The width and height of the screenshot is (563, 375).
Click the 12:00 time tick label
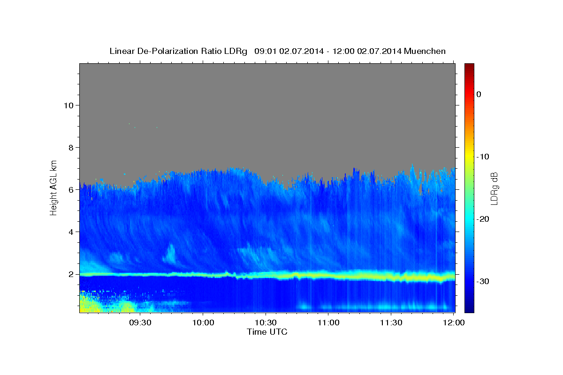(x=454, y=322)
